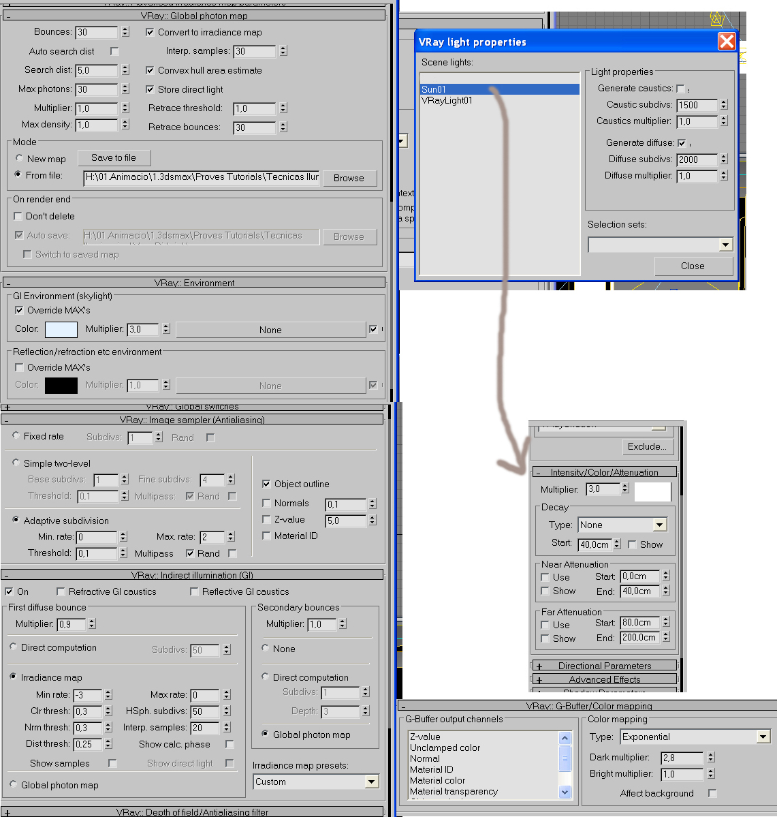Toggle Store direct light checkbox
The width and height of the screenshot is (777, 819).
[150, 89]
